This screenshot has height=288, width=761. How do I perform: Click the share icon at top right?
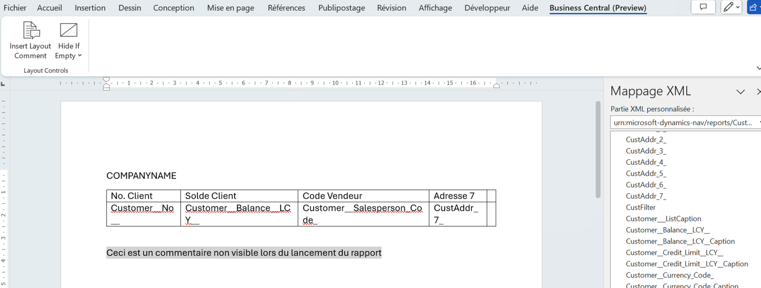pyautogui.click(x=754, y=7)
